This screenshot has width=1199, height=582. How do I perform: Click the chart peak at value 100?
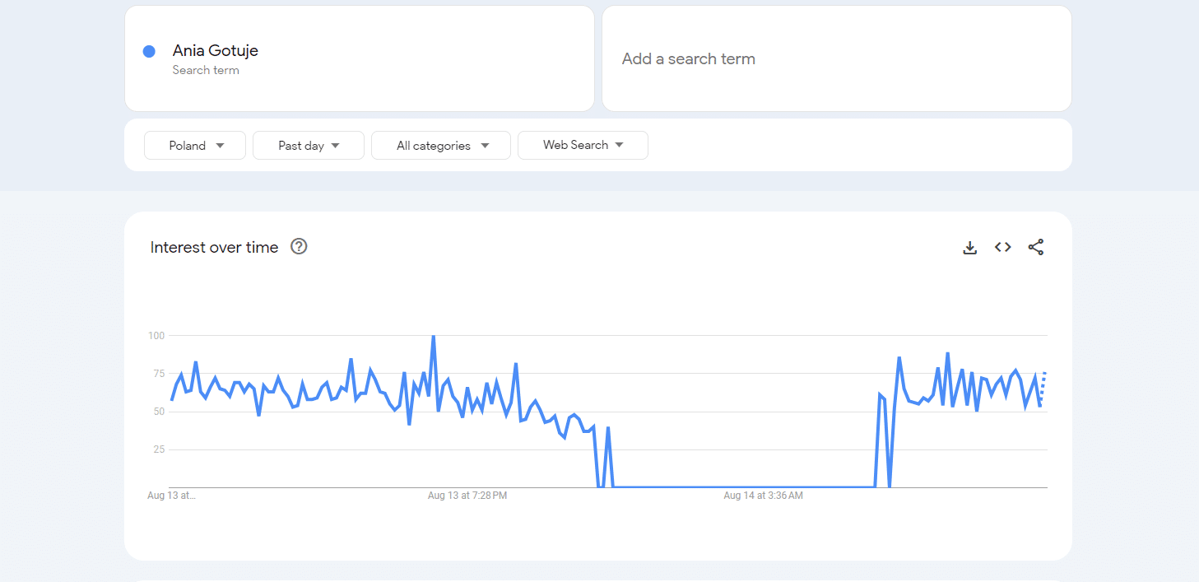click(434, 337)
